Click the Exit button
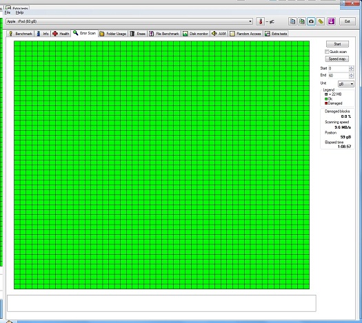362x323 pixels. point(348,21)
